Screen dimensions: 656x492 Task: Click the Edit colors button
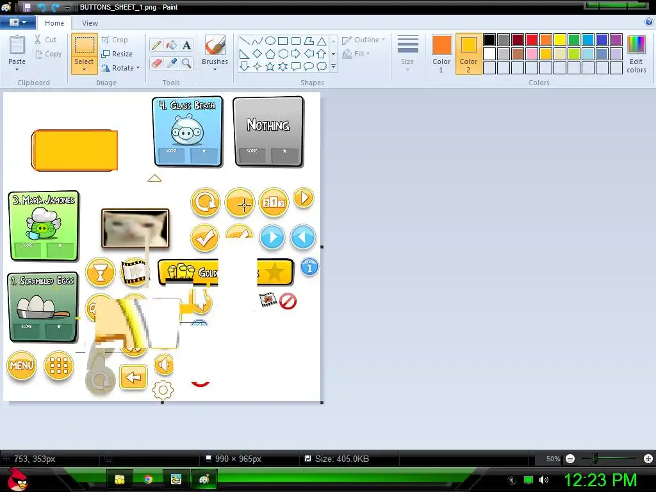click(636, 54)
